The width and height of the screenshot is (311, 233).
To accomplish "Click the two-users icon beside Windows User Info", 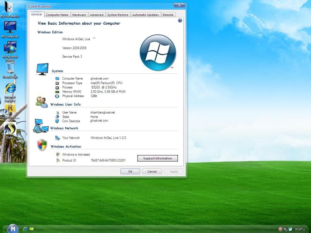I will point(42,102).
